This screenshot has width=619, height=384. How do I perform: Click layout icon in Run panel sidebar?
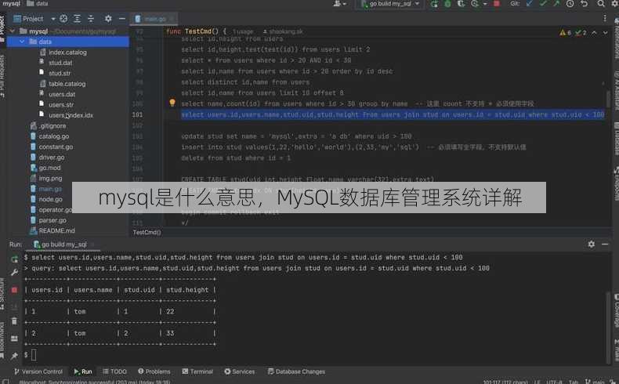pyautogui.click(x=14, y=339)
